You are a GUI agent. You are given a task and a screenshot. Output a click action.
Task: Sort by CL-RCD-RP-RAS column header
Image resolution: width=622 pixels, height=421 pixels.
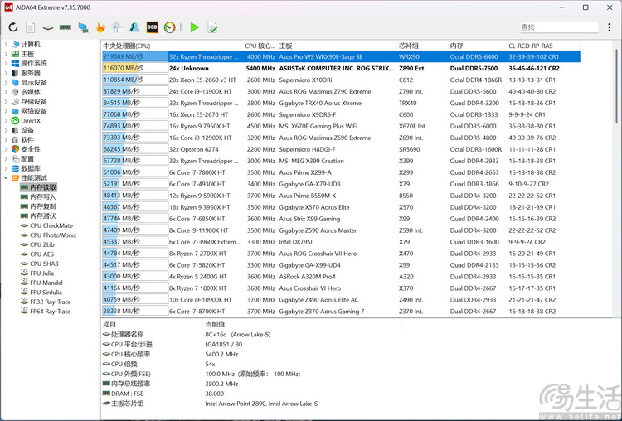pos(543,46)
